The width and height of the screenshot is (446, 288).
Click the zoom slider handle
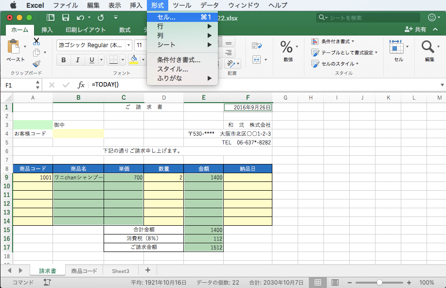(x=379, y=282)
